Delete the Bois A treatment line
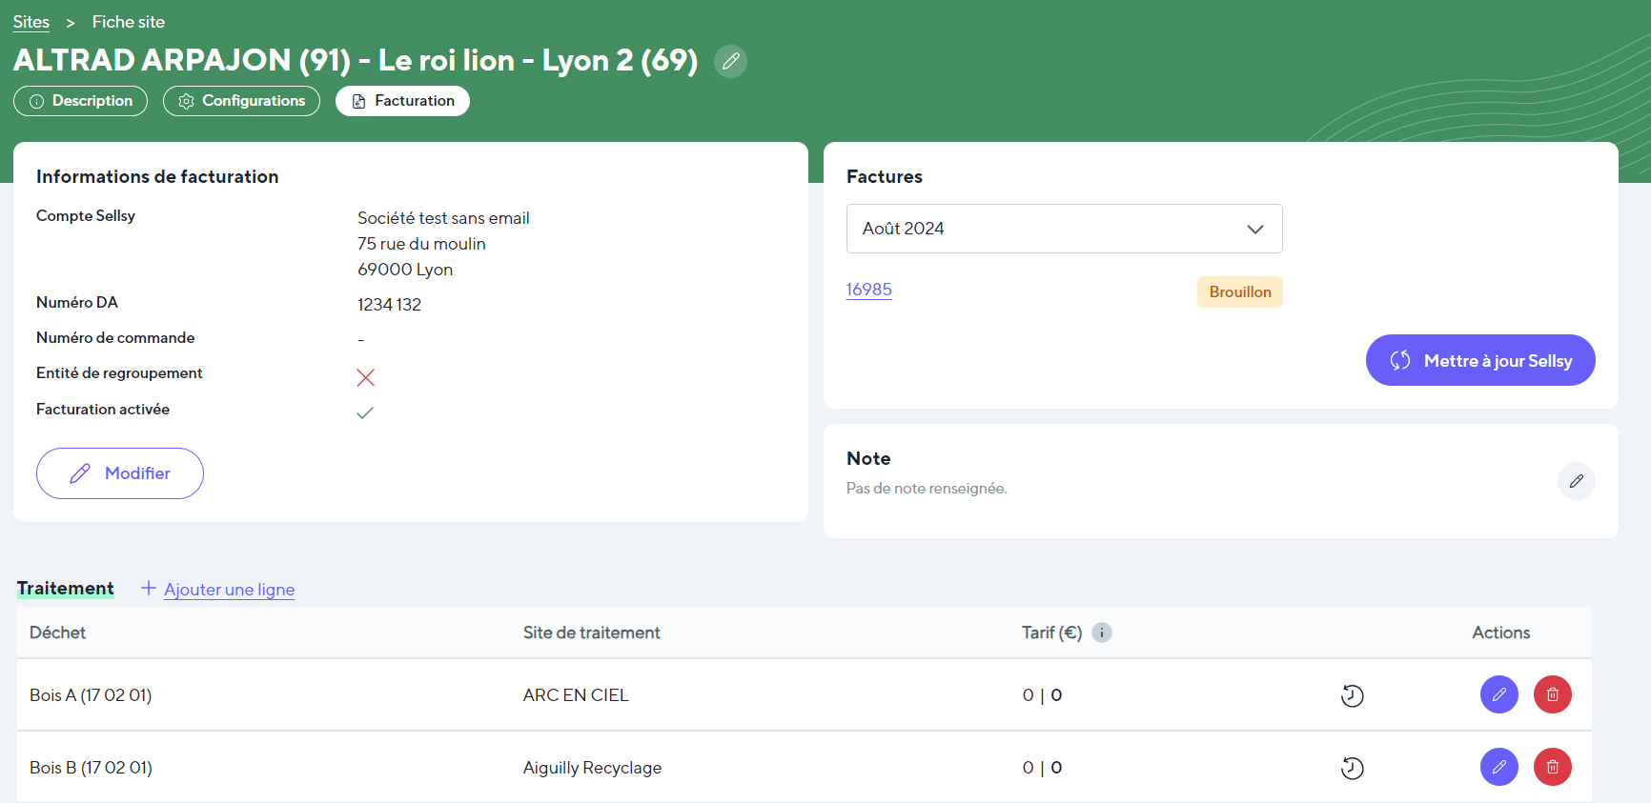 tap(1552, 694)
